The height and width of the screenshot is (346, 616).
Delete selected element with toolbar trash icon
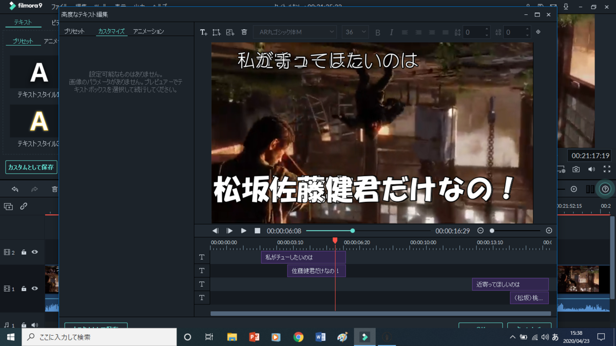(244, 32)
